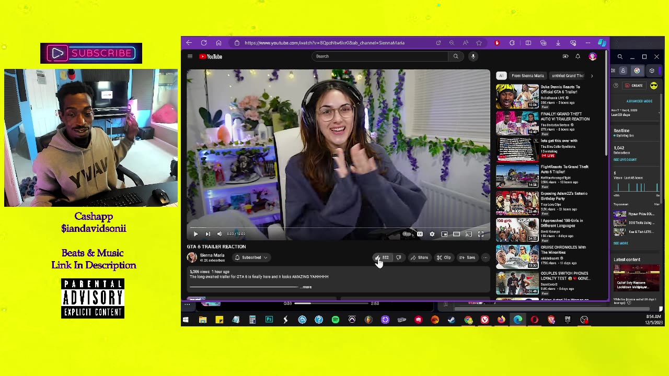Dislike the video
Viewport: 669px width, 376px height.
(398, 257)
